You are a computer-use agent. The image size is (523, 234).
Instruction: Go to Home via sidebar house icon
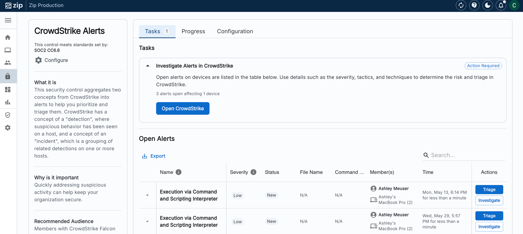8,38
